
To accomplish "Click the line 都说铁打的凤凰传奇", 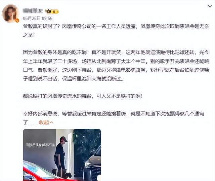I will 83,96.
